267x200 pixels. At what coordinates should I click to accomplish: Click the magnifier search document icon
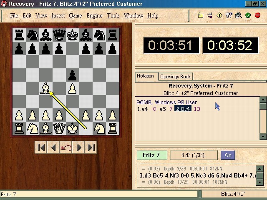[x=238, y=15]
